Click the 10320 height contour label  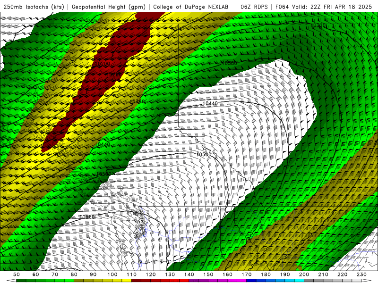[318, 25]
